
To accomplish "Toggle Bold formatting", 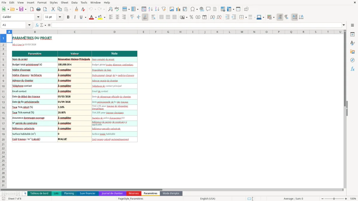I will (68, 17).
